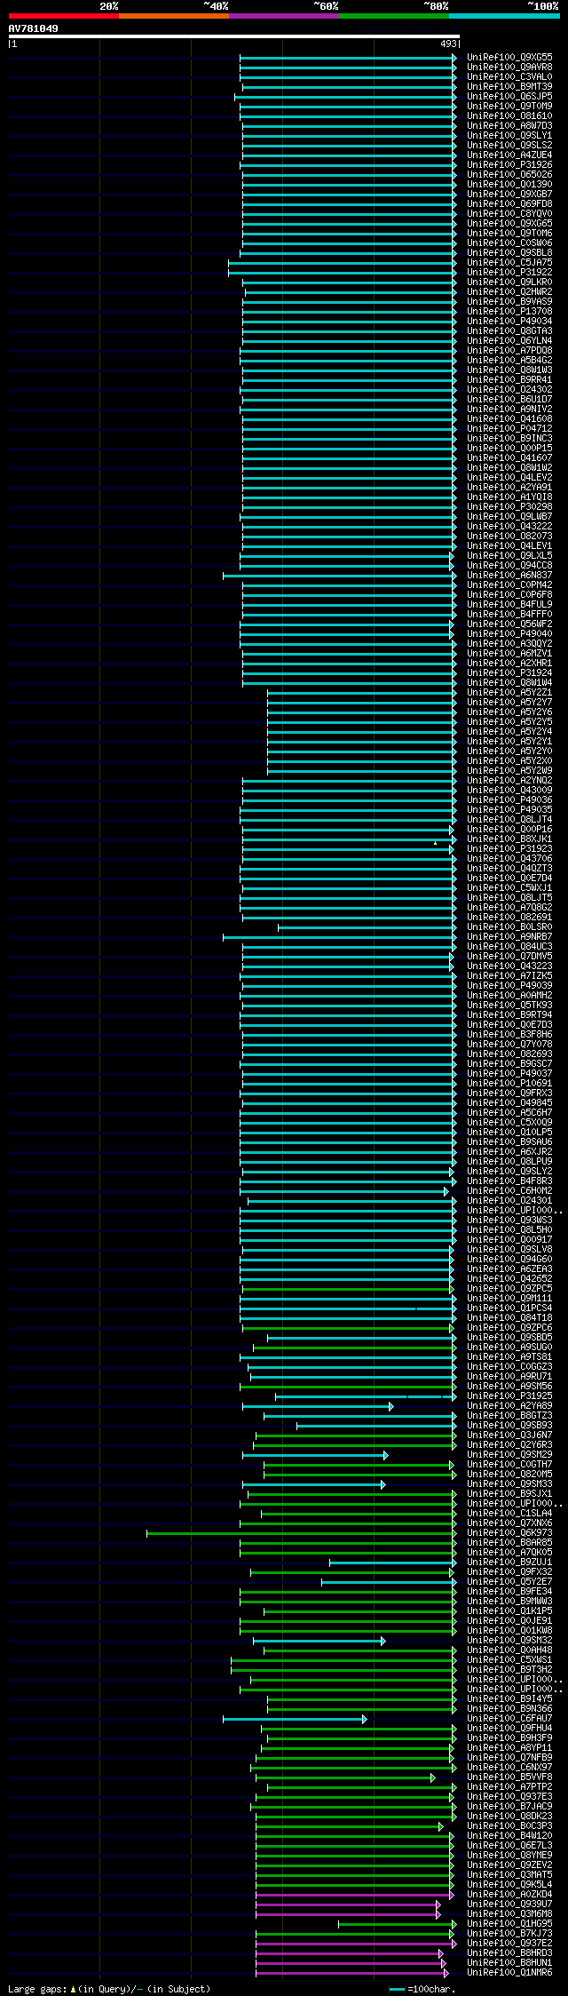This screenshot has height=1996, width=568.
Task: Select hit label UniRef100_P31925
Action: coord(509,1396)
